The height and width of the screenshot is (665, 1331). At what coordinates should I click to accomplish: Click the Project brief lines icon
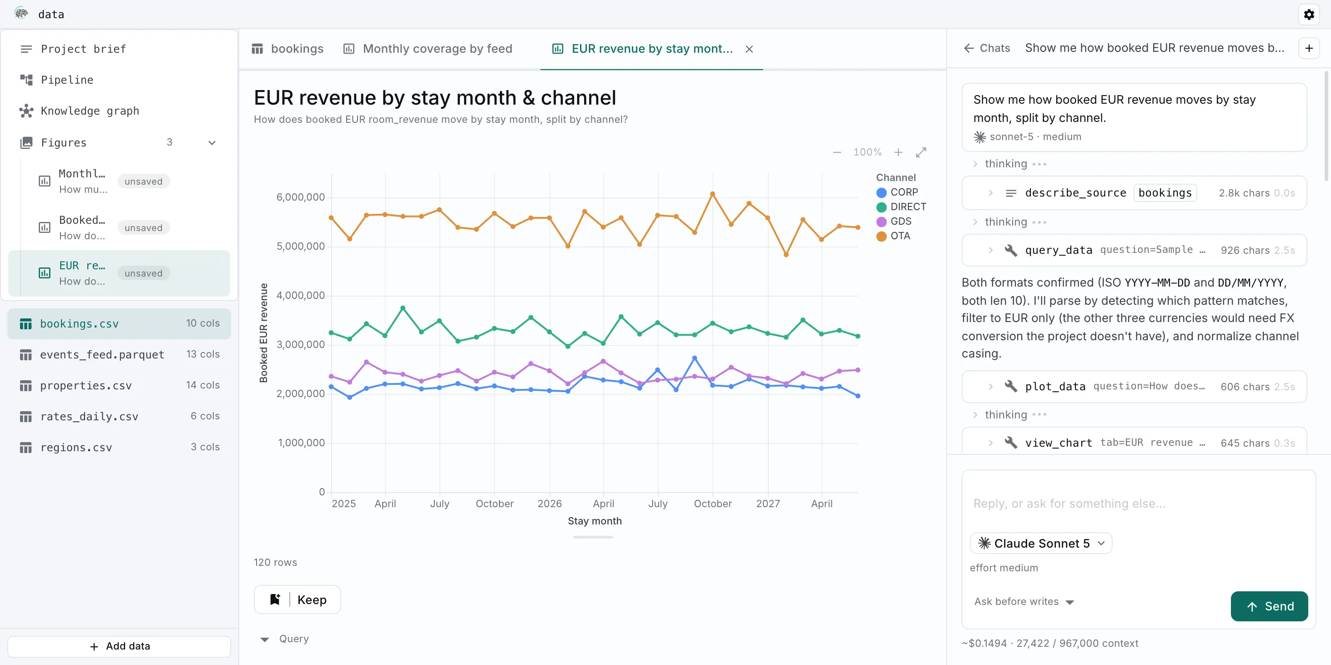pyautogui.click(x=26, y=49)
